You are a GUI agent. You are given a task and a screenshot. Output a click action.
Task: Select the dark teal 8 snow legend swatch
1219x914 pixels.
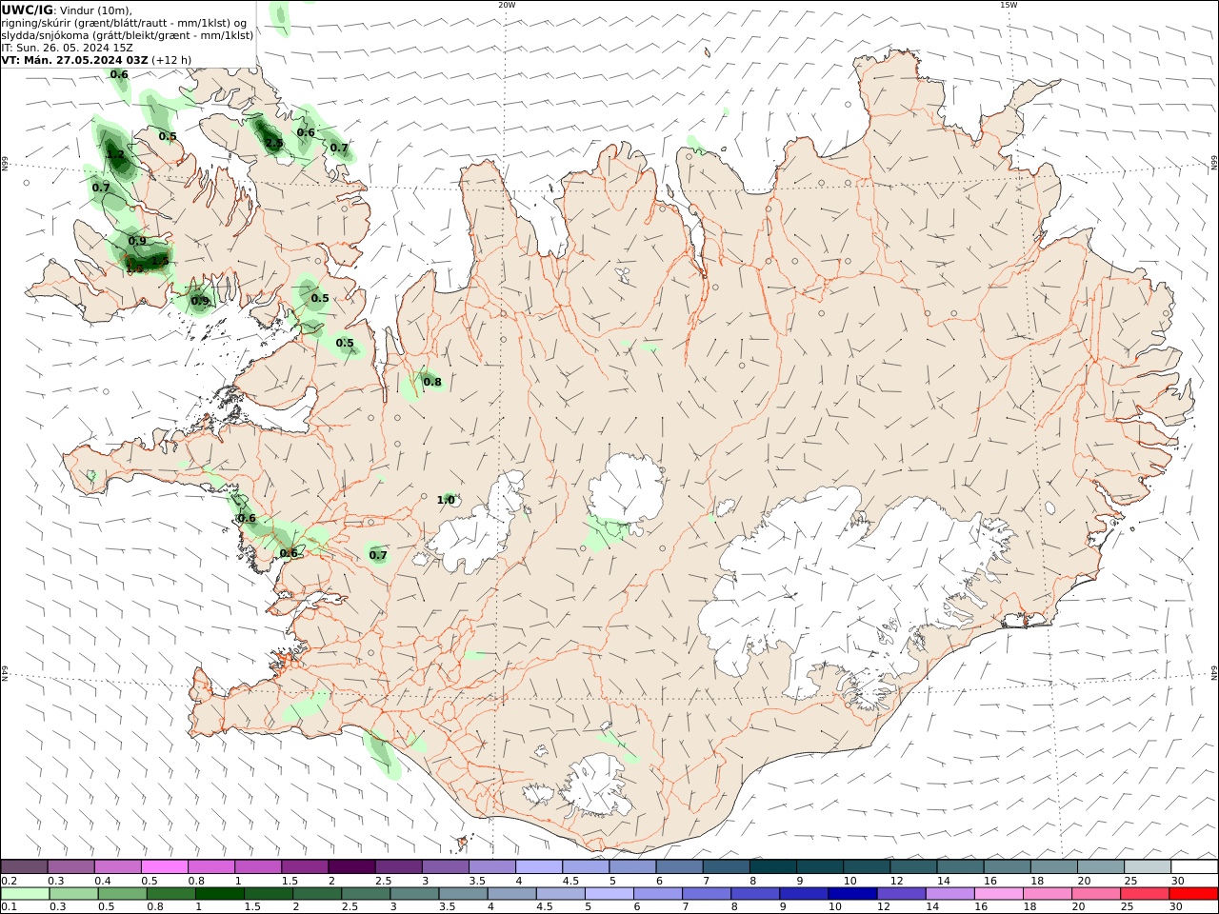(x=773, y=867)
